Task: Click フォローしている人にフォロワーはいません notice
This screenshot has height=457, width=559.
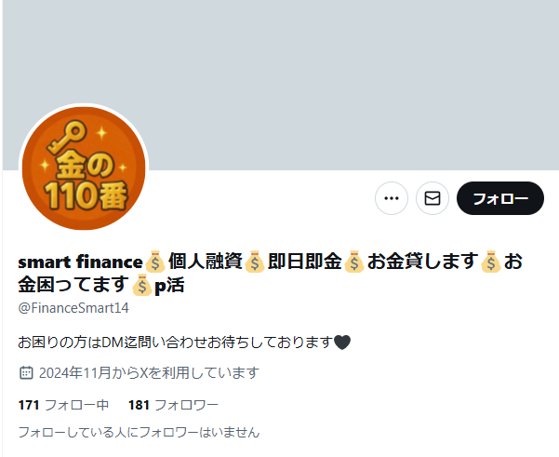Action: tap(139, 433)
